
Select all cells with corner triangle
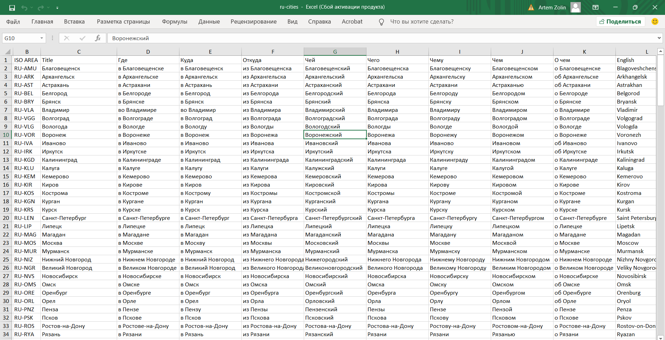coord(7,52)
